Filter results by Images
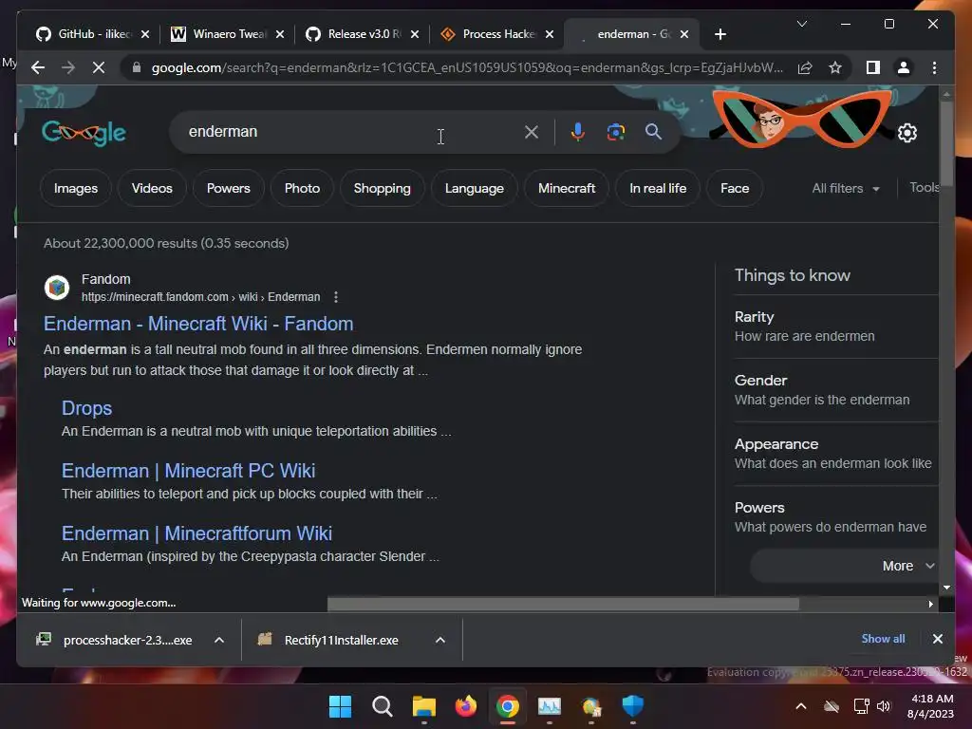The width and height of the screenshot is (972, 729). pos(76,189)
